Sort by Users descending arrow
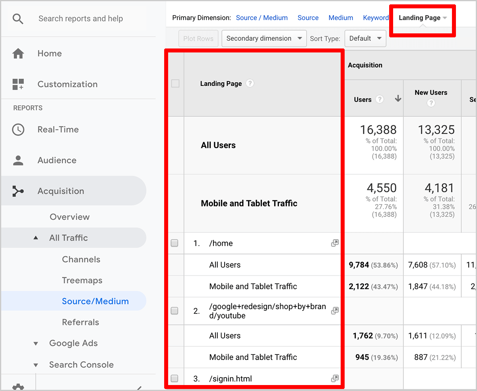477x391 pixels. click(398, 99)
